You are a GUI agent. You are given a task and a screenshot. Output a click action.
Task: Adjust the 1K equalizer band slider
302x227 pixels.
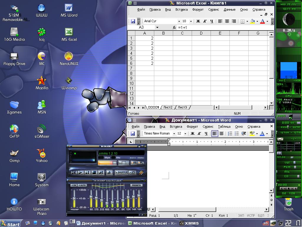point(112,198)
